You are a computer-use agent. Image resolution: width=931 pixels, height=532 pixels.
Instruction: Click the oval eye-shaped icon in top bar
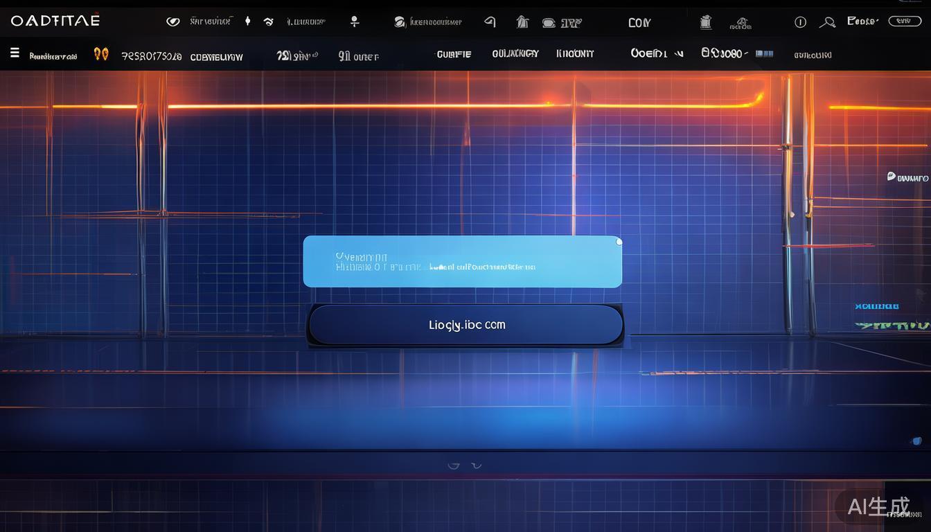tap(172, 22)
